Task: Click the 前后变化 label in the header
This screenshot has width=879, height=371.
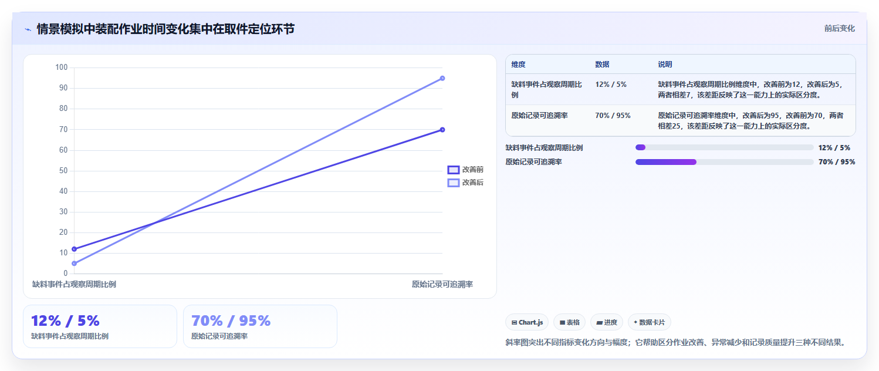Action: [x=839, y=28]
